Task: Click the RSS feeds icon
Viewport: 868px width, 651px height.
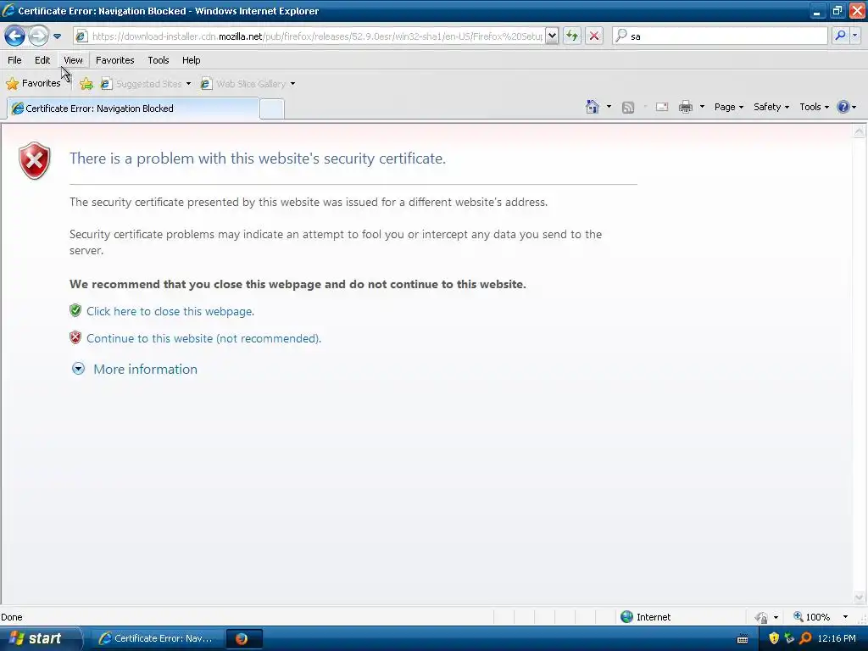Action: click(x=628, y=108)
